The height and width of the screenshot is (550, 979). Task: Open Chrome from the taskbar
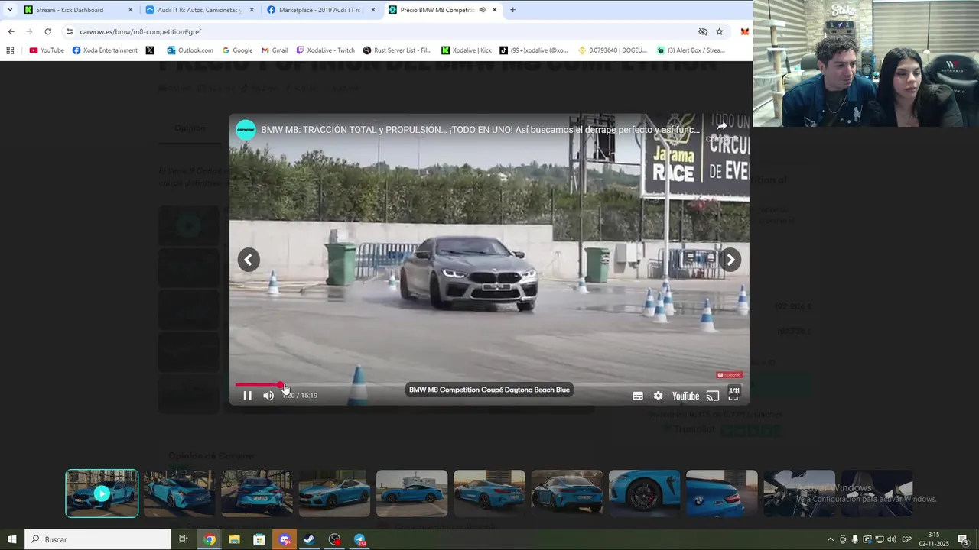coord(210,539)
